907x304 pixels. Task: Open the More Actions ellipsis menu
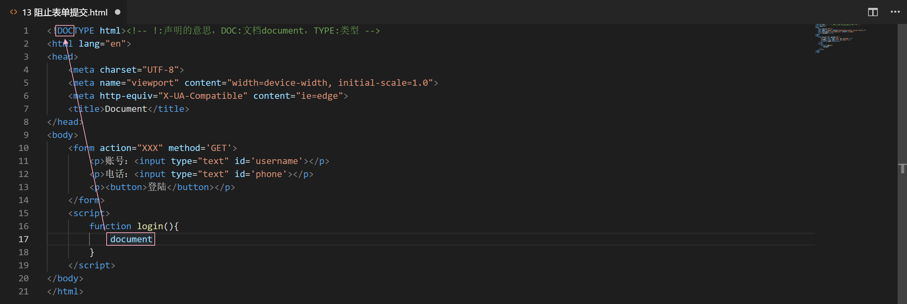[895, 12]
